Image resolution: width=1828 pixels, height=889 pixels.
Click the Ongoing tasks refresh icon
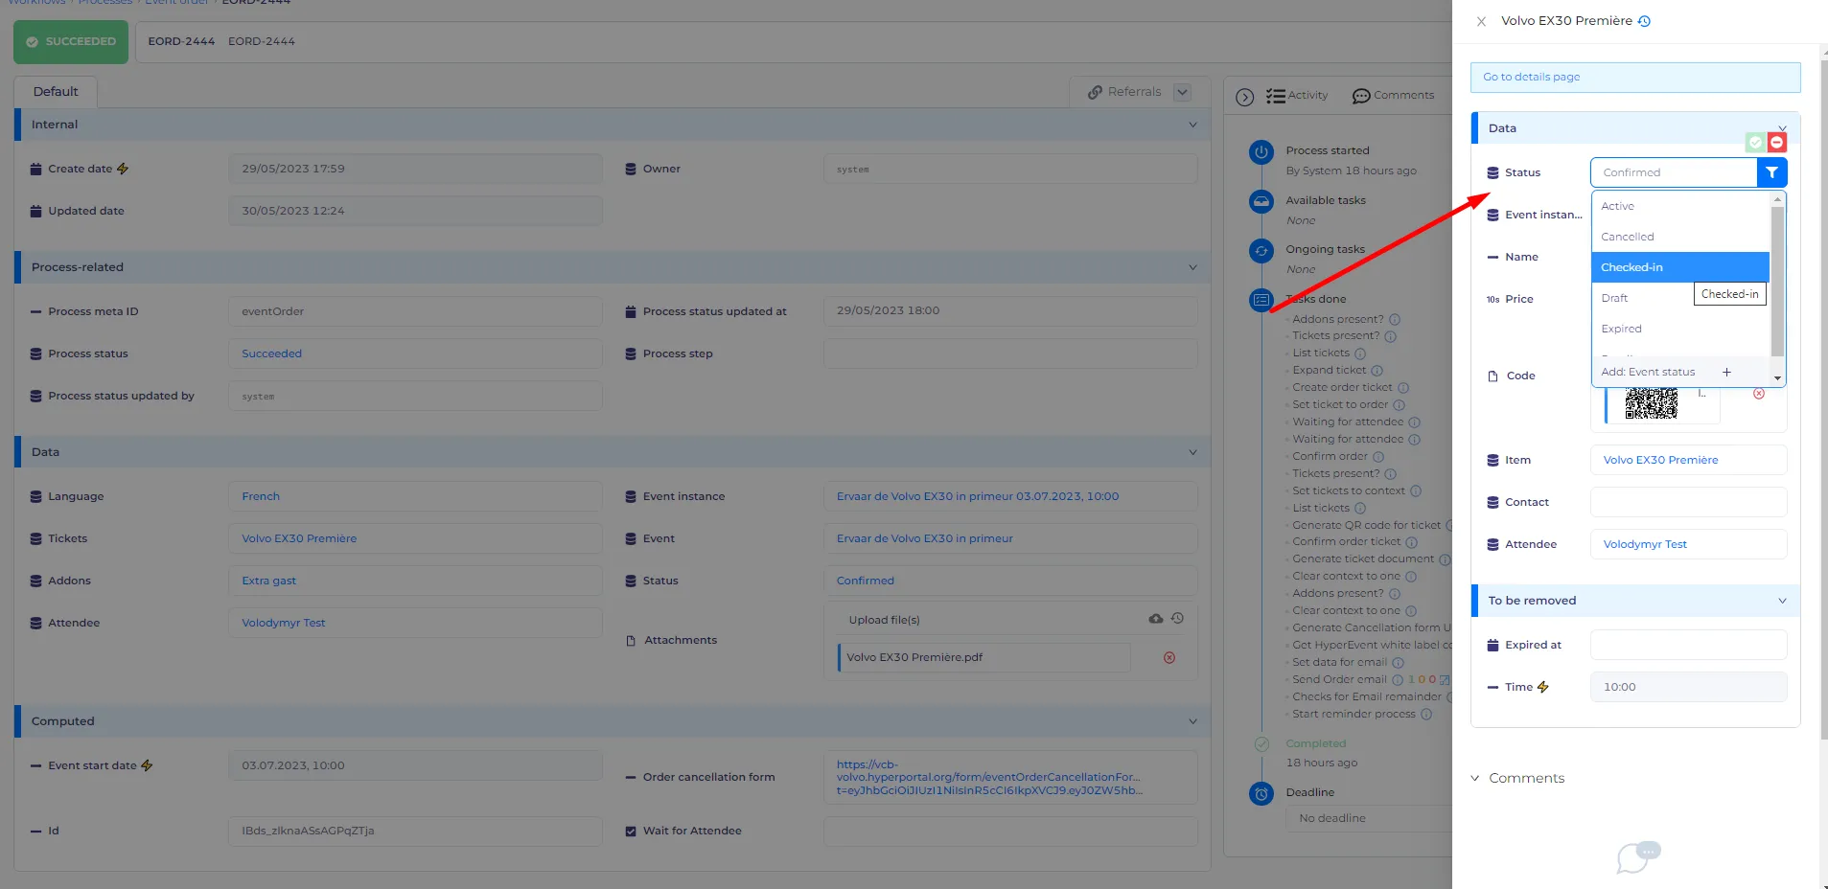[1261, 251]
